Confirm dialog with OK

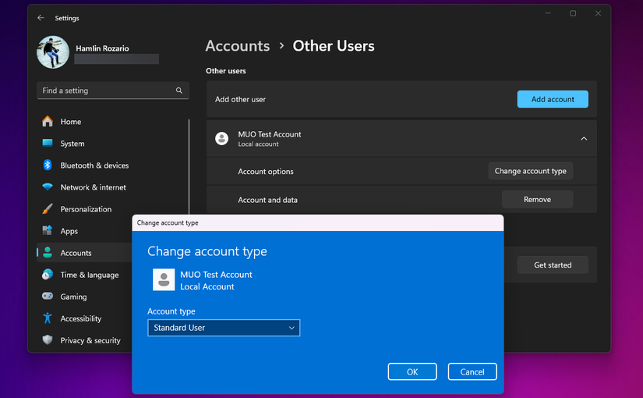412,371
